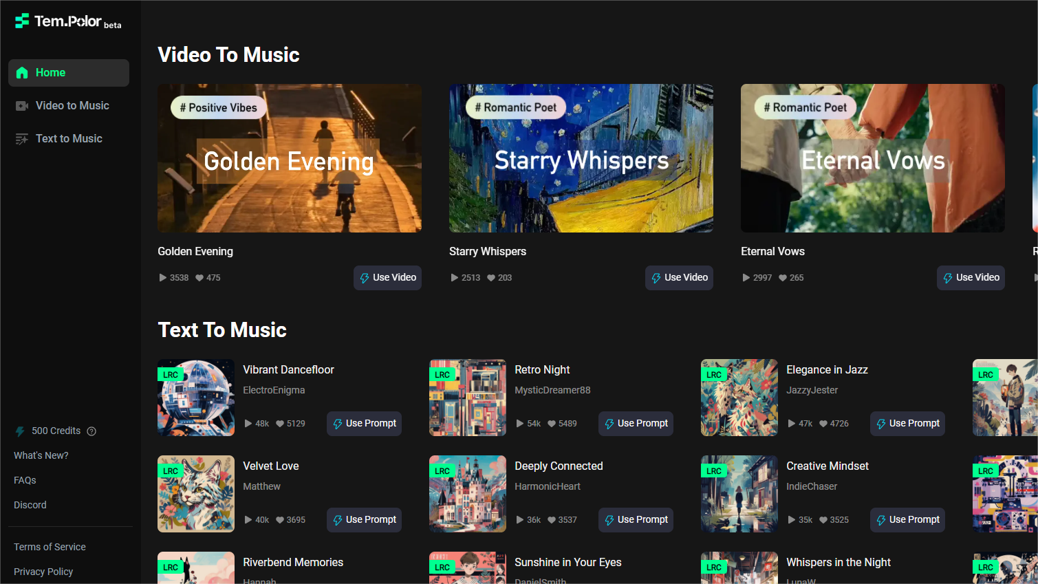Image resolution: width=1038 pixels, height=584 pixels.
Task: Click Use Prompt for Creative Mindset
Action: click(x=907, y=520)
